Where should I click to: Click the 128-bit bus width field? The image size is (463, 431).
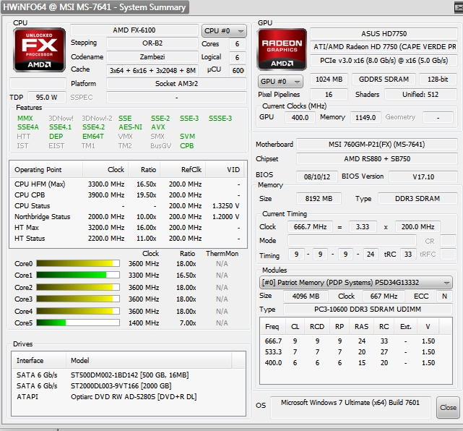click(438, 80)
